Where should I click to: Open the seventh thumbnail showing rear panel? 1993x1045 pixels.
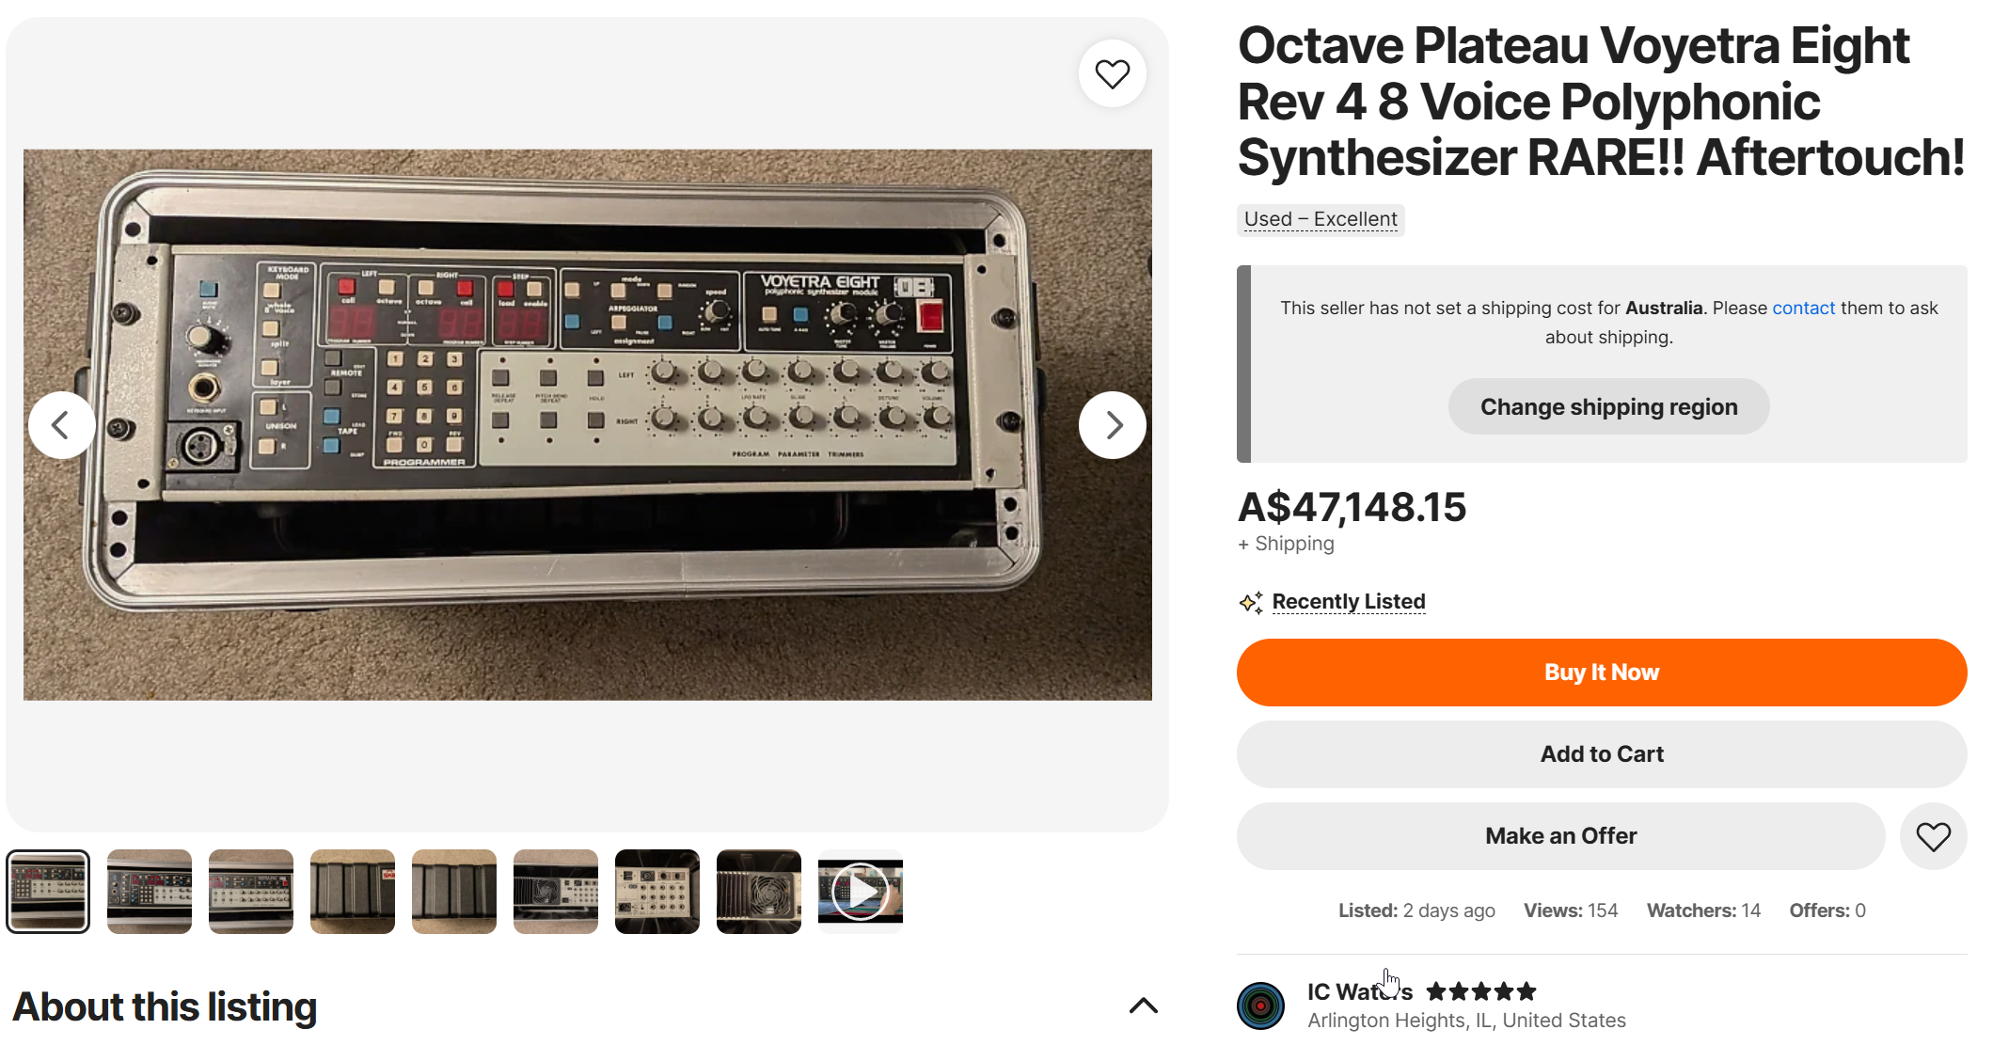tap(657, 892)
